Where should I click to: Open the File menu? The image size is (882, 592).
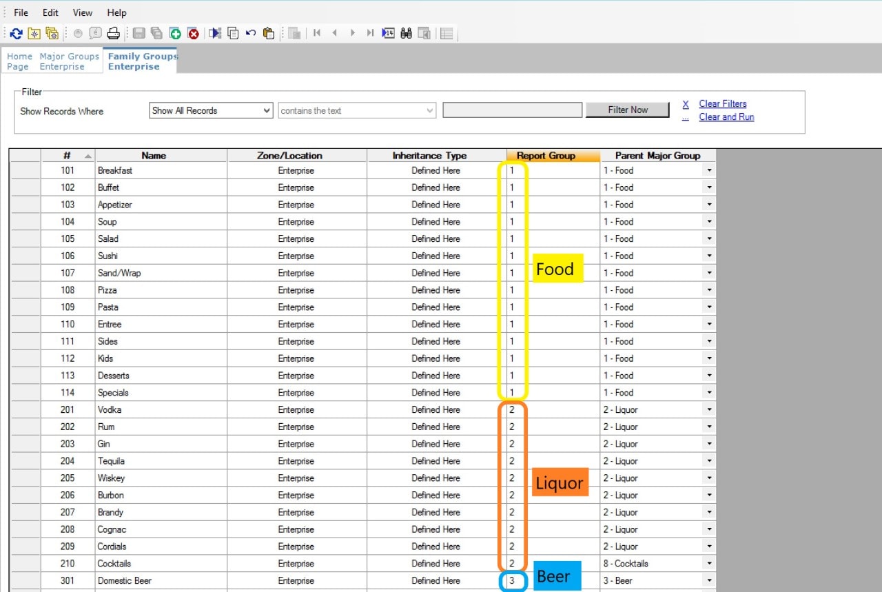click(21, 12)
